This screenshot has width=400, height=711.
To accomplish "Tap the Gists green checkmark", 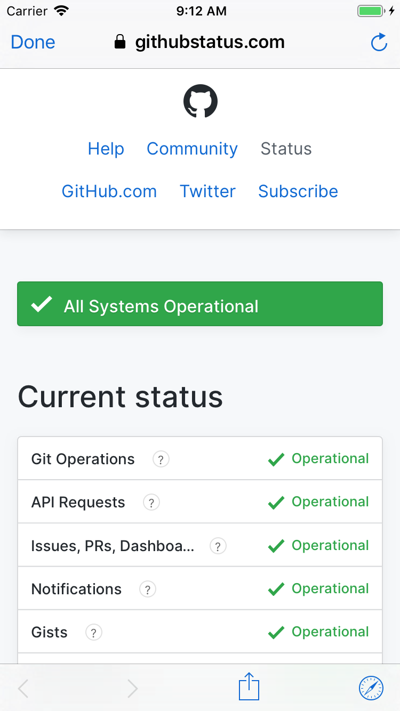I will coord(276,633).
